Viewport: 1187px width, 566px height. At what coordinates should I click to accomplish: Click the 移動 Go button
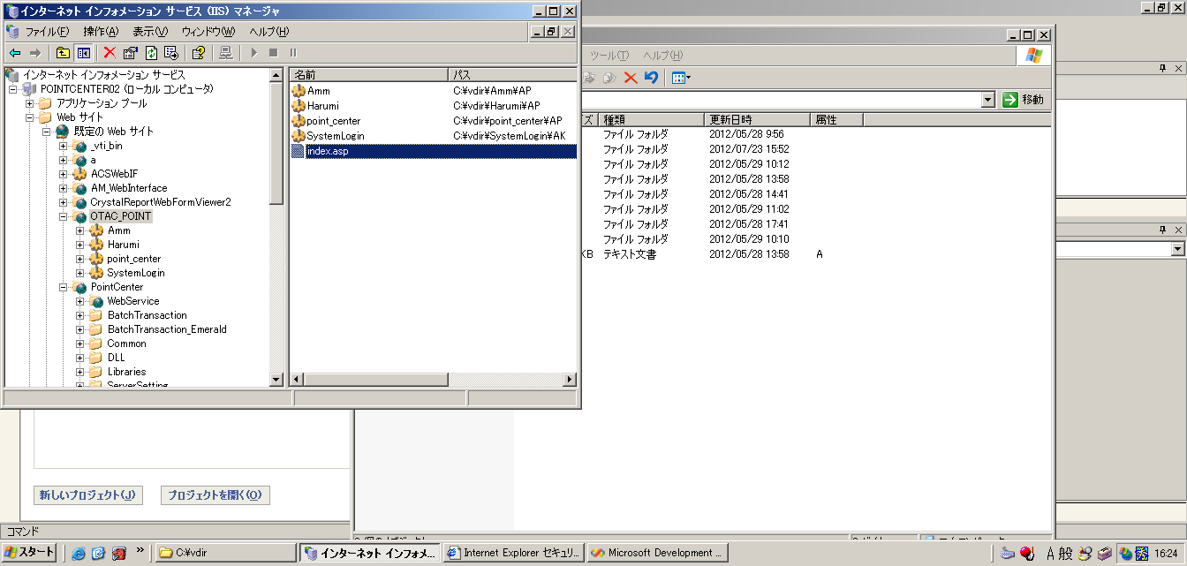(1024, 100)
